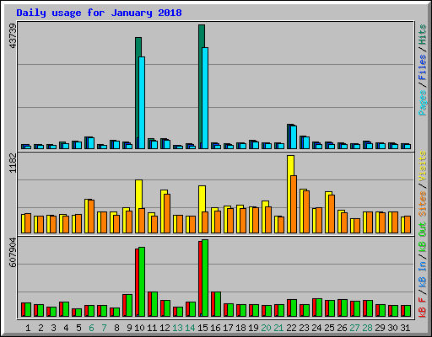This screenshot has height=337, width=432.
Task: Click day label '11' on the x-axis
Action: pos(152,328)
